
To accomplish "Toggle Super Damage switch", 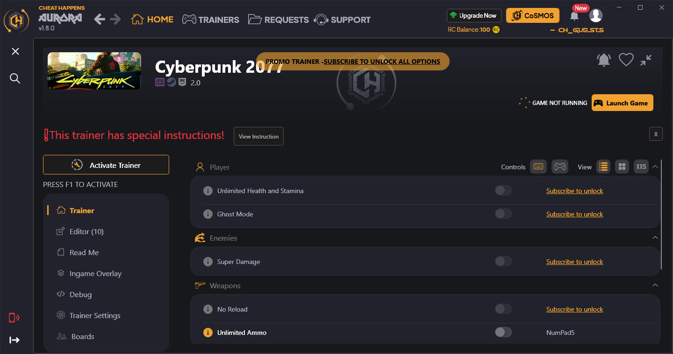I will [503, 261].
